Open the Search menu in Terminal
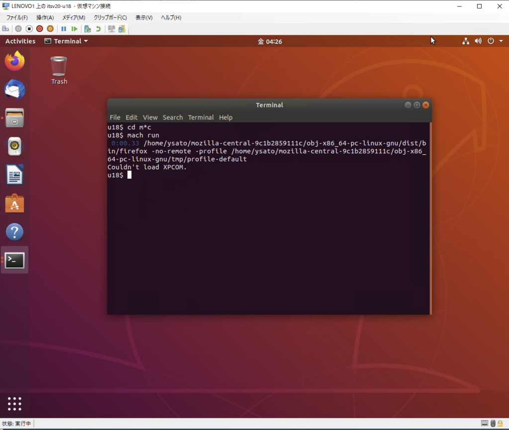Screen dimensions: 509x430 [x=172, y=117]
